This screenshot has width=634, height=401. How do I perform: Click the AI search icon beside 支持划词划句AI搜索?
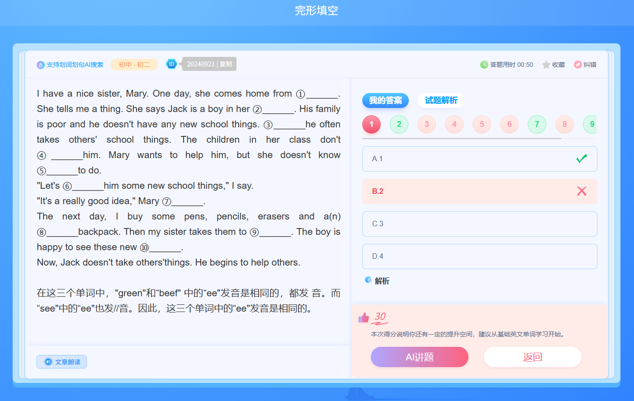pos(41,65)
